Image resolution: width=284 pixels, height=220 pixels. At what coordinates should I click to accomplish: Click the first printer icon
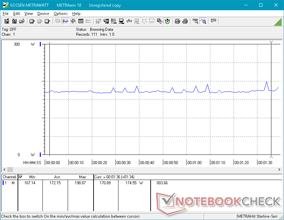click(177, 21)
